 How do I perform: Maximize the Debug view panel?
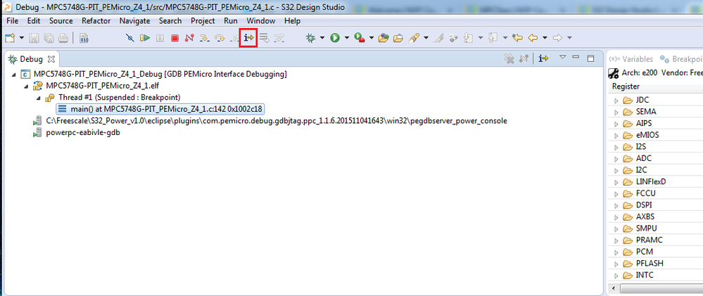(x=591, y=58)
